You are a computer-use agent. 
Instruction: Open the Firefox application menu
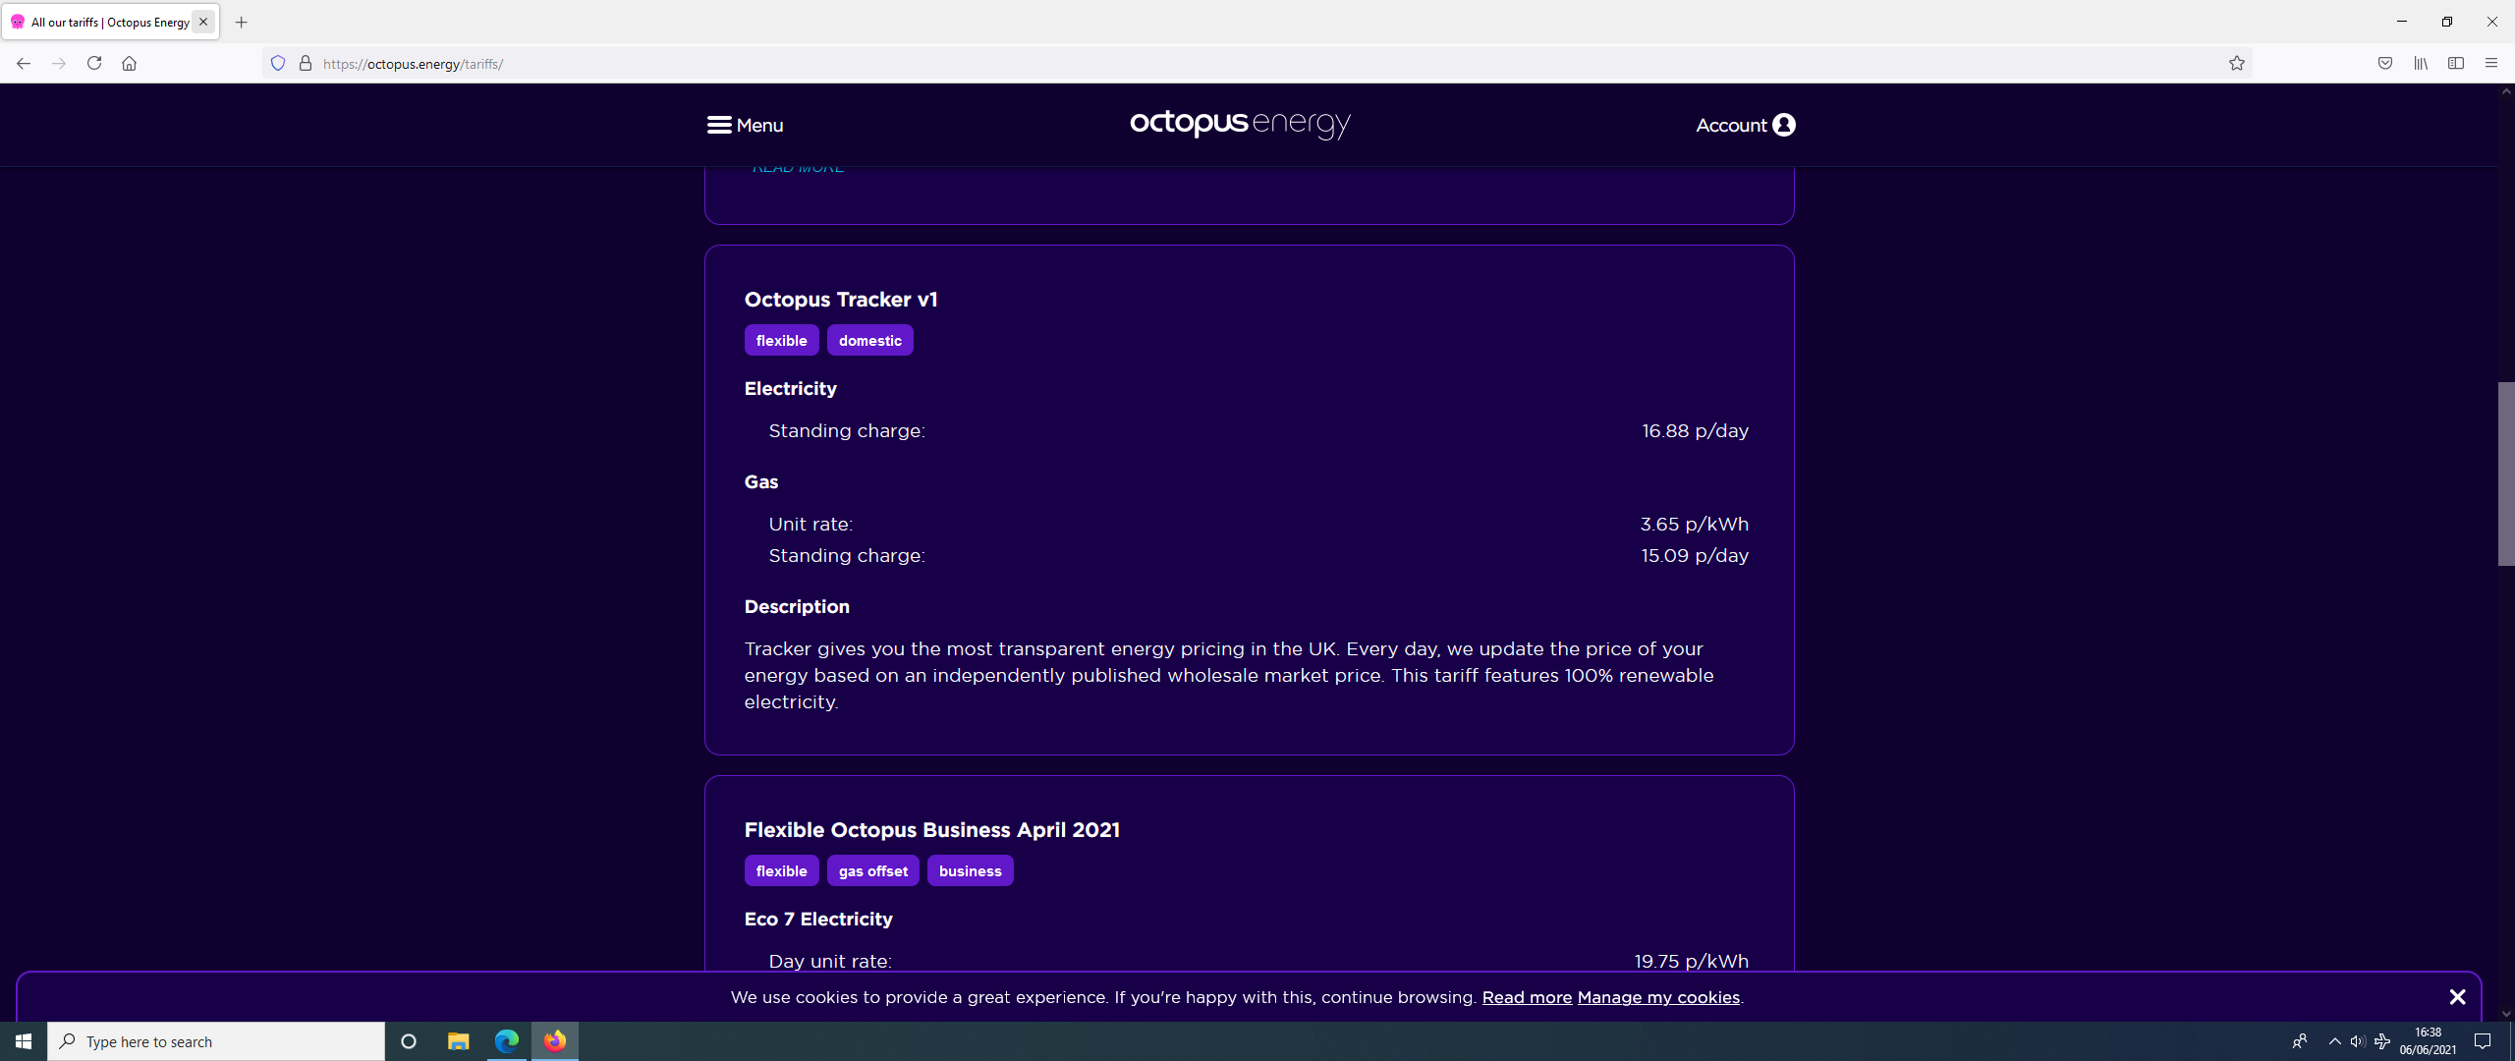(2490, 64)
